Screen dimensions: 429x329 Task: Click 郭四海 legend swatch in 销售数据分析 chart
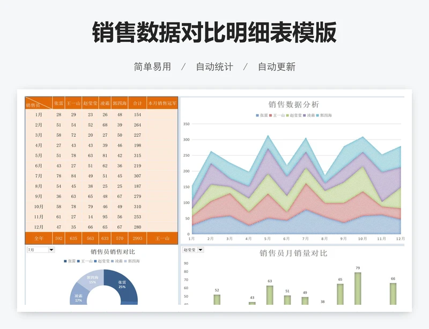(x=317, y=115)
